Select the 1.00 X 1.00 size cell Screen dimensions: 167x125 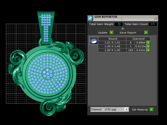(x=112, y=50)
